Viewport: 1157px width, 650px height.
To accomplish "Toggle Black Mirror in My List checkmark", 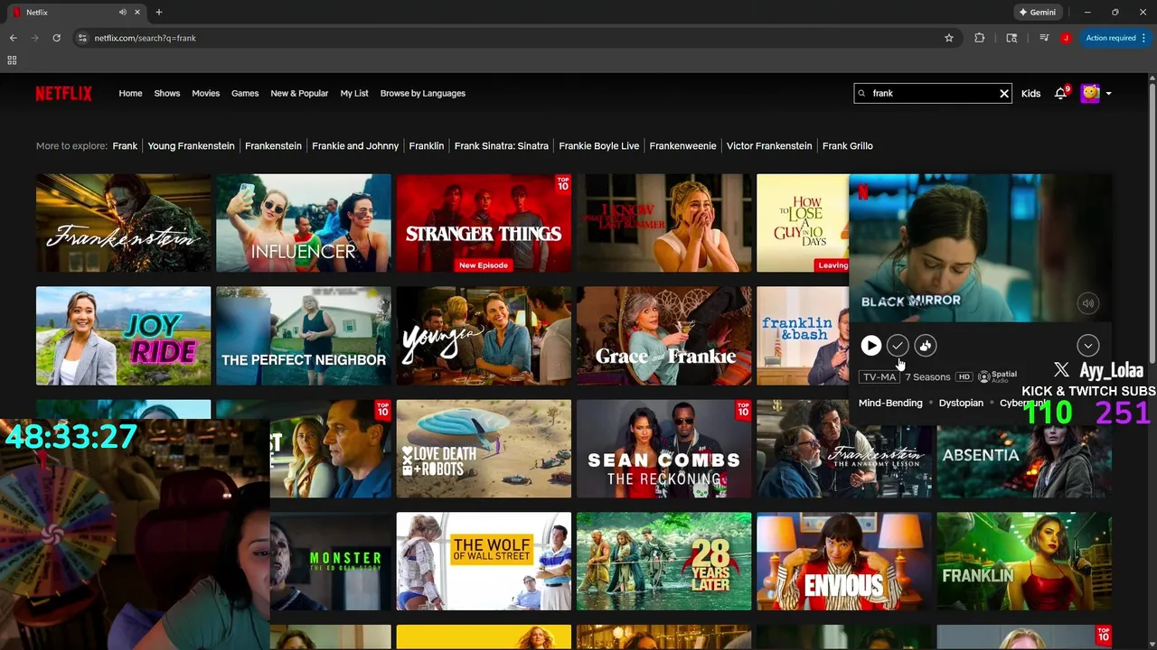I will [897, 346].
